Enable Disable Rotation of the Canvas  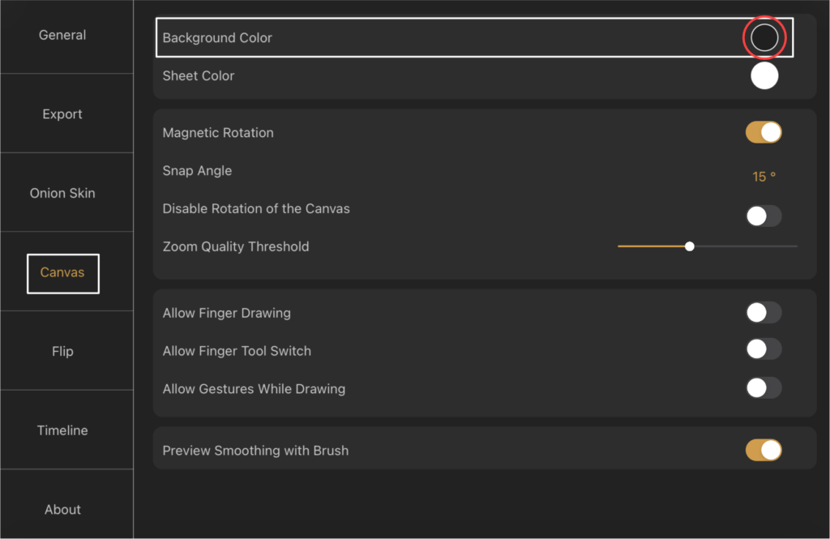tap(764, 216)
